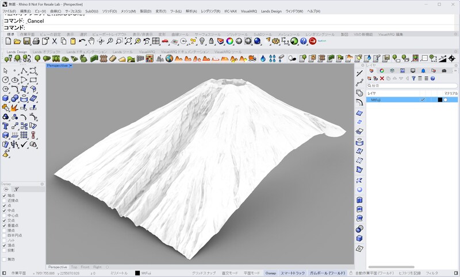Enable the 無効 checkbox in Osnap
The width and height of the screenshot is (460, 277).
[x=4, y=259]
